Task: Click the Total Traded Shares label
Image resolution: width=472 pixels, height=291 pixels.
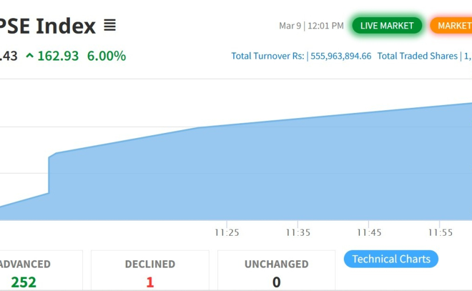Action: (x=417, y=56)
